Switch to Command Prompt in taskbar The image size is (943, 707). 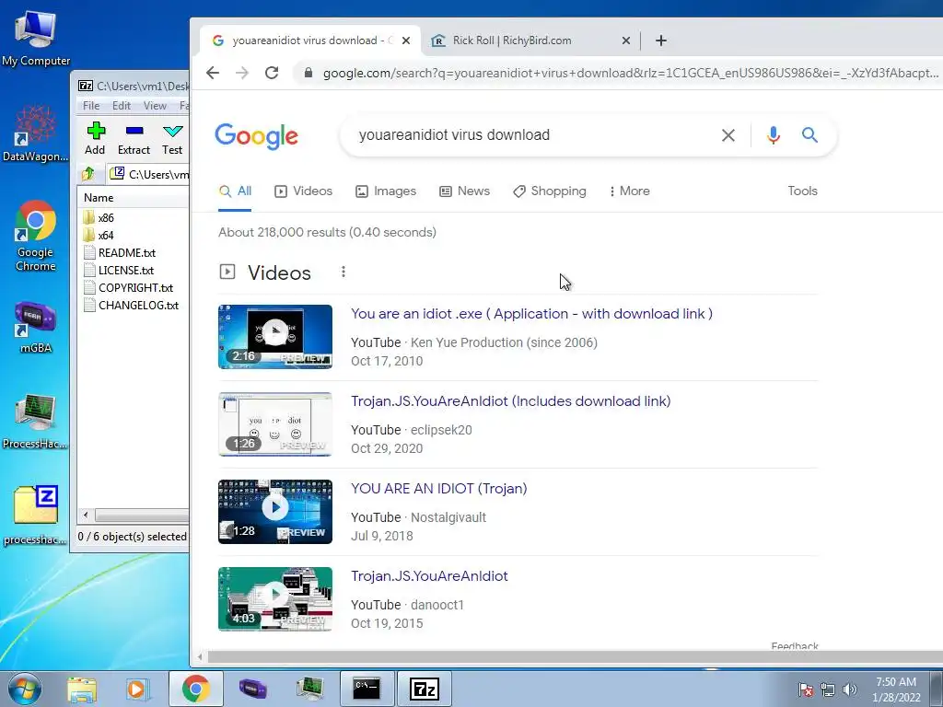tap(367, 689)
